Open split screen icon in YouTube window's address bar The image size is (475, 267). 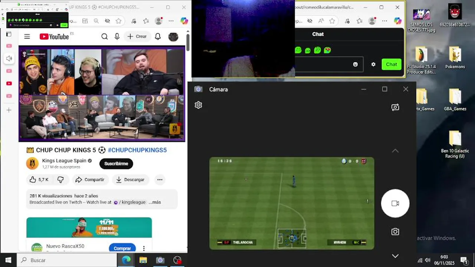[x=85, y=21]
